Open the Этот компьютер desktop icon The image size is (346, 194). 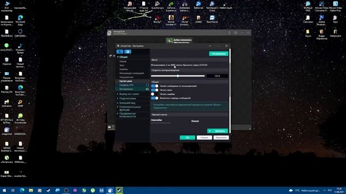6,6
